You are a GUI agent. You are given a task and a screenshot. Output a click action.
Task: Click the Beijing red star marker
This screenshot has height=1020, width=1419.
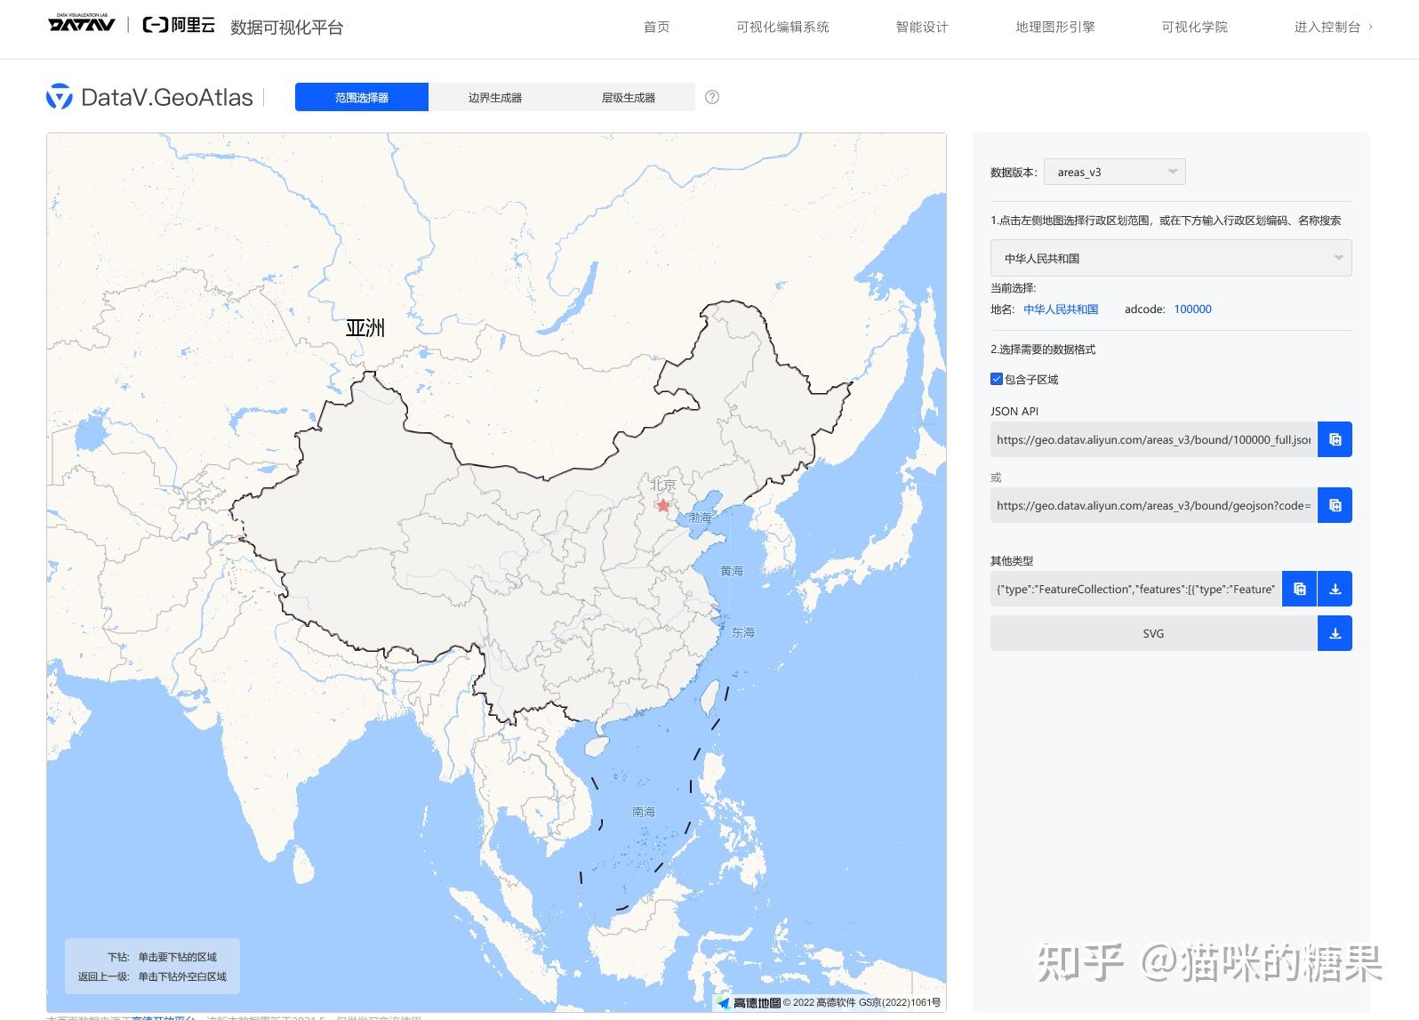pyautogui.click(x=663, y=505)
